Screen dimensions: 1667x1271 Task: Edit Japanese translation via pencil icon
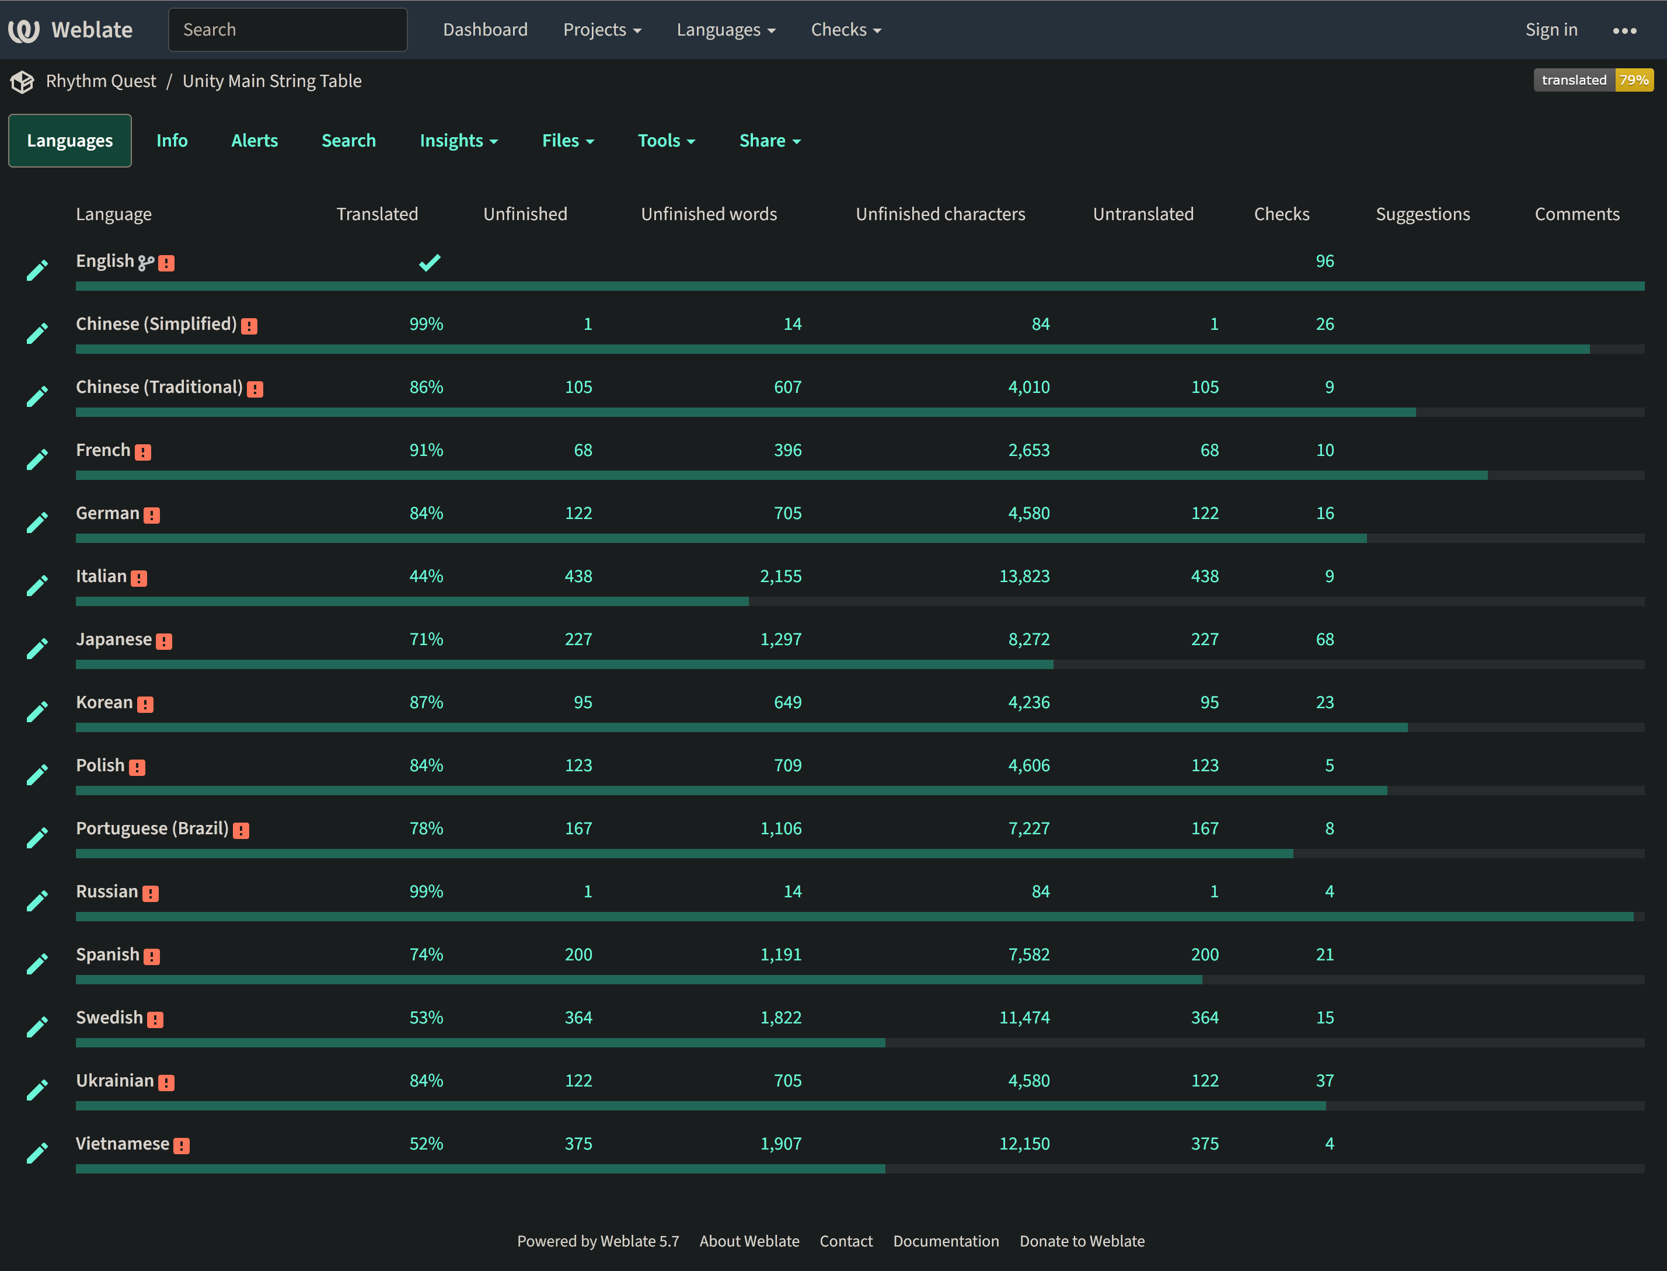point(37,649)
